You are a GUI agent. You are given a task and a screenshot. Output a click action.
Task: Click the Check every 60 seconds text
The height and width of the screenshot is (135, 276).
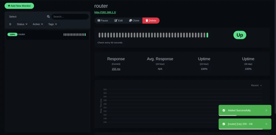pyautogui.click(x=110, y=42)
